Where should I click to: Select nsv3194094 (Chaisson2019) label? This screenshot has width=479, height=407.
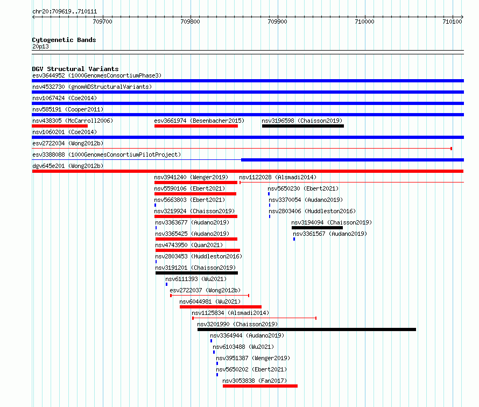[x=332, y=222]
